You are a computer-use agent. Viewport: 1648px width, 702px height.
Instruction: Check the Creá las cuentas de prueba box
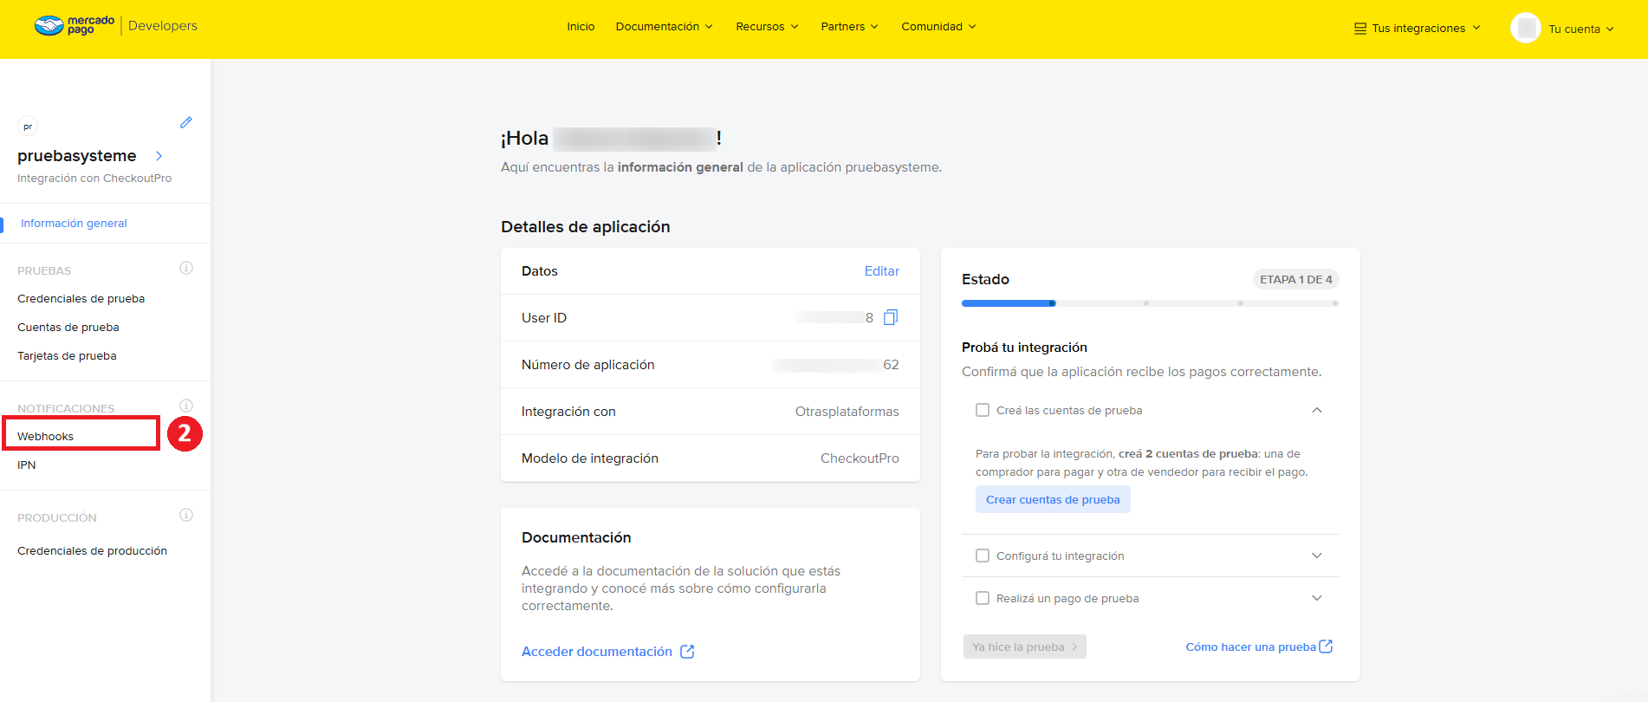coord(983,410)
